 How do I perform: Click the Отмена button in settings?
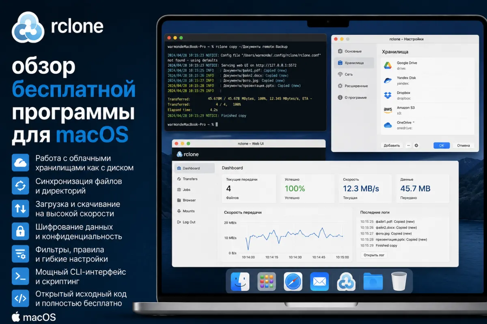(x=463, y=145)
